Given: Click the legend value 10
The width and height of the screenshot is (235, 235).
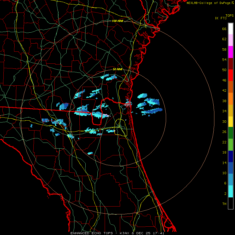Looking at the screenshot, I should point(224,173).
